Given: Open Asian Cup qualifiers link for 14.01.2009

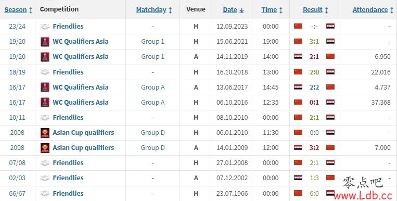Looking at the screenshot, I should (x=83, y=147).
